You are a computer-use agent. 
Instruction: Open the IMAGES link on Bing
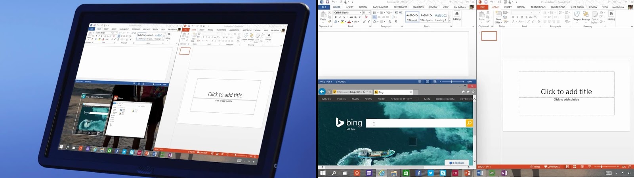click(x=326, y=99)
